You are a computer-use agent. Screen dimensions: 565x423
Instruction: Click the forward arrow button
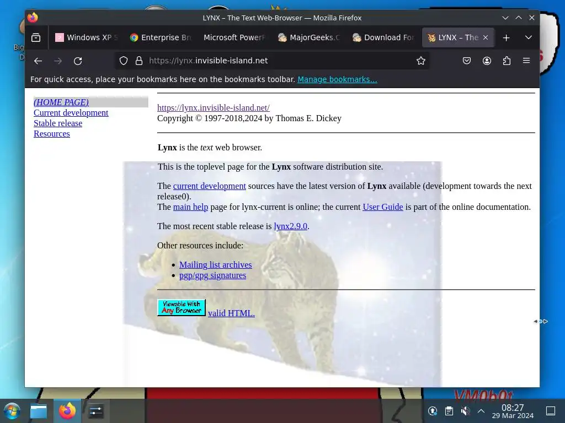tap(57, 61)
